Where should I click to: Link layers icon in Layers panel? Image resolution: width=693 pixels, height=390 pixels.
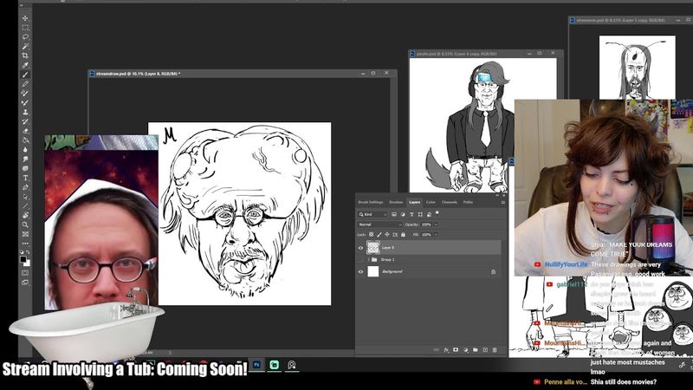(437, 350)
